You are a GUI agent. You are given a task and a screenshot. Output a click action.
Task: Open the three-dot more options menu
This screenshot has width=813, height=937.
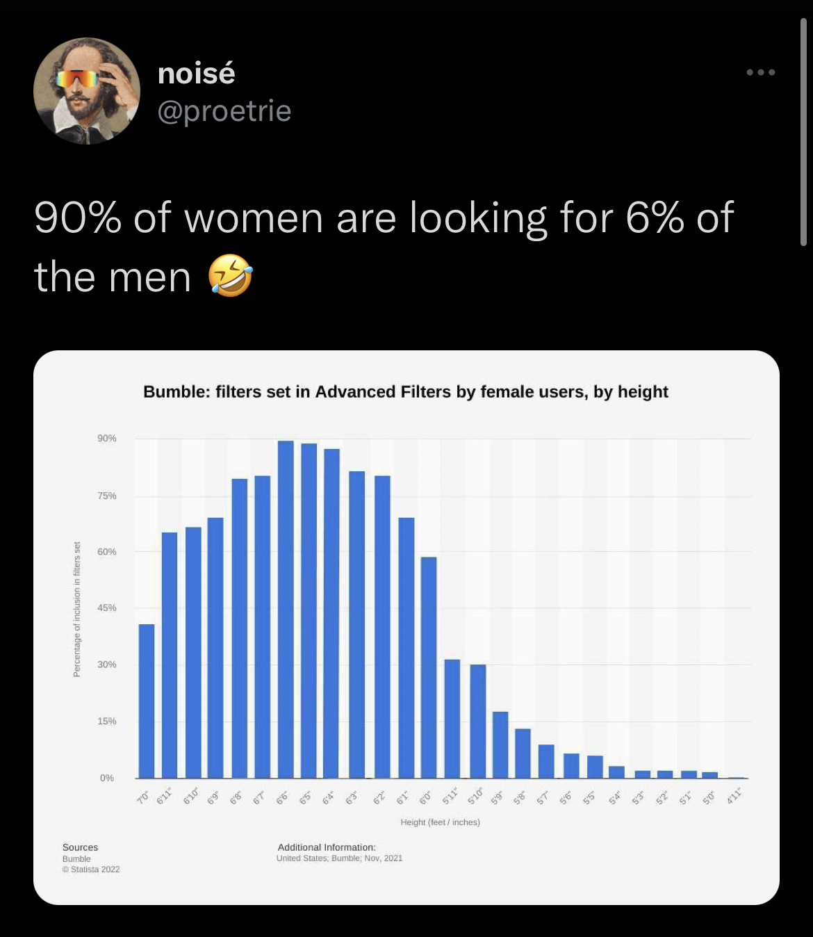pos(761,72)
